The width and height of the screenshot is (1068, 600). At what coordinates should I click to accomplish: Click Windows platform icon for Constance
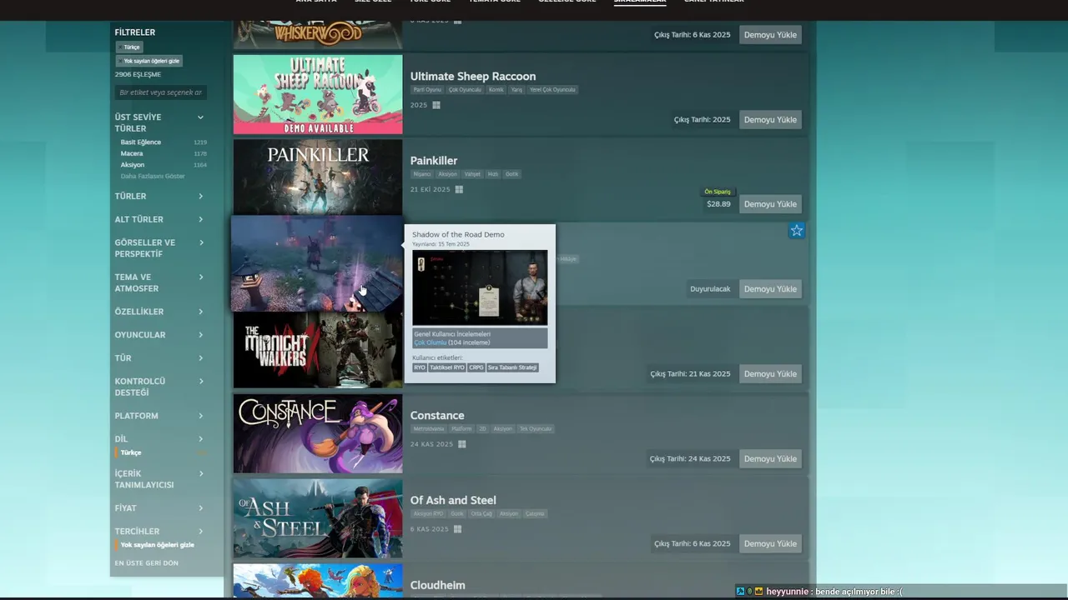click(462, 444)
